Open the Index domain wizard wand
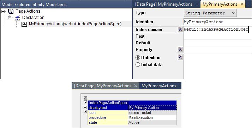Screen dimensions: 252x128 (x=180, y=30)
